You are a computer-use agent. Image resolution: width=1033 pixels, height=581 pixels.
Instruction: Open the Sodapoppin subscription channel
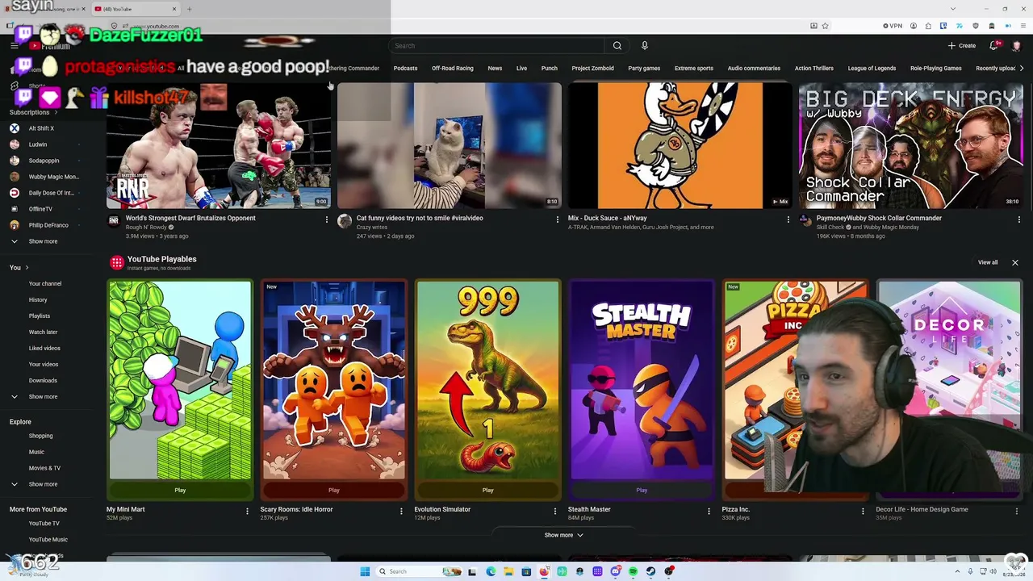(x=44, y=161)
